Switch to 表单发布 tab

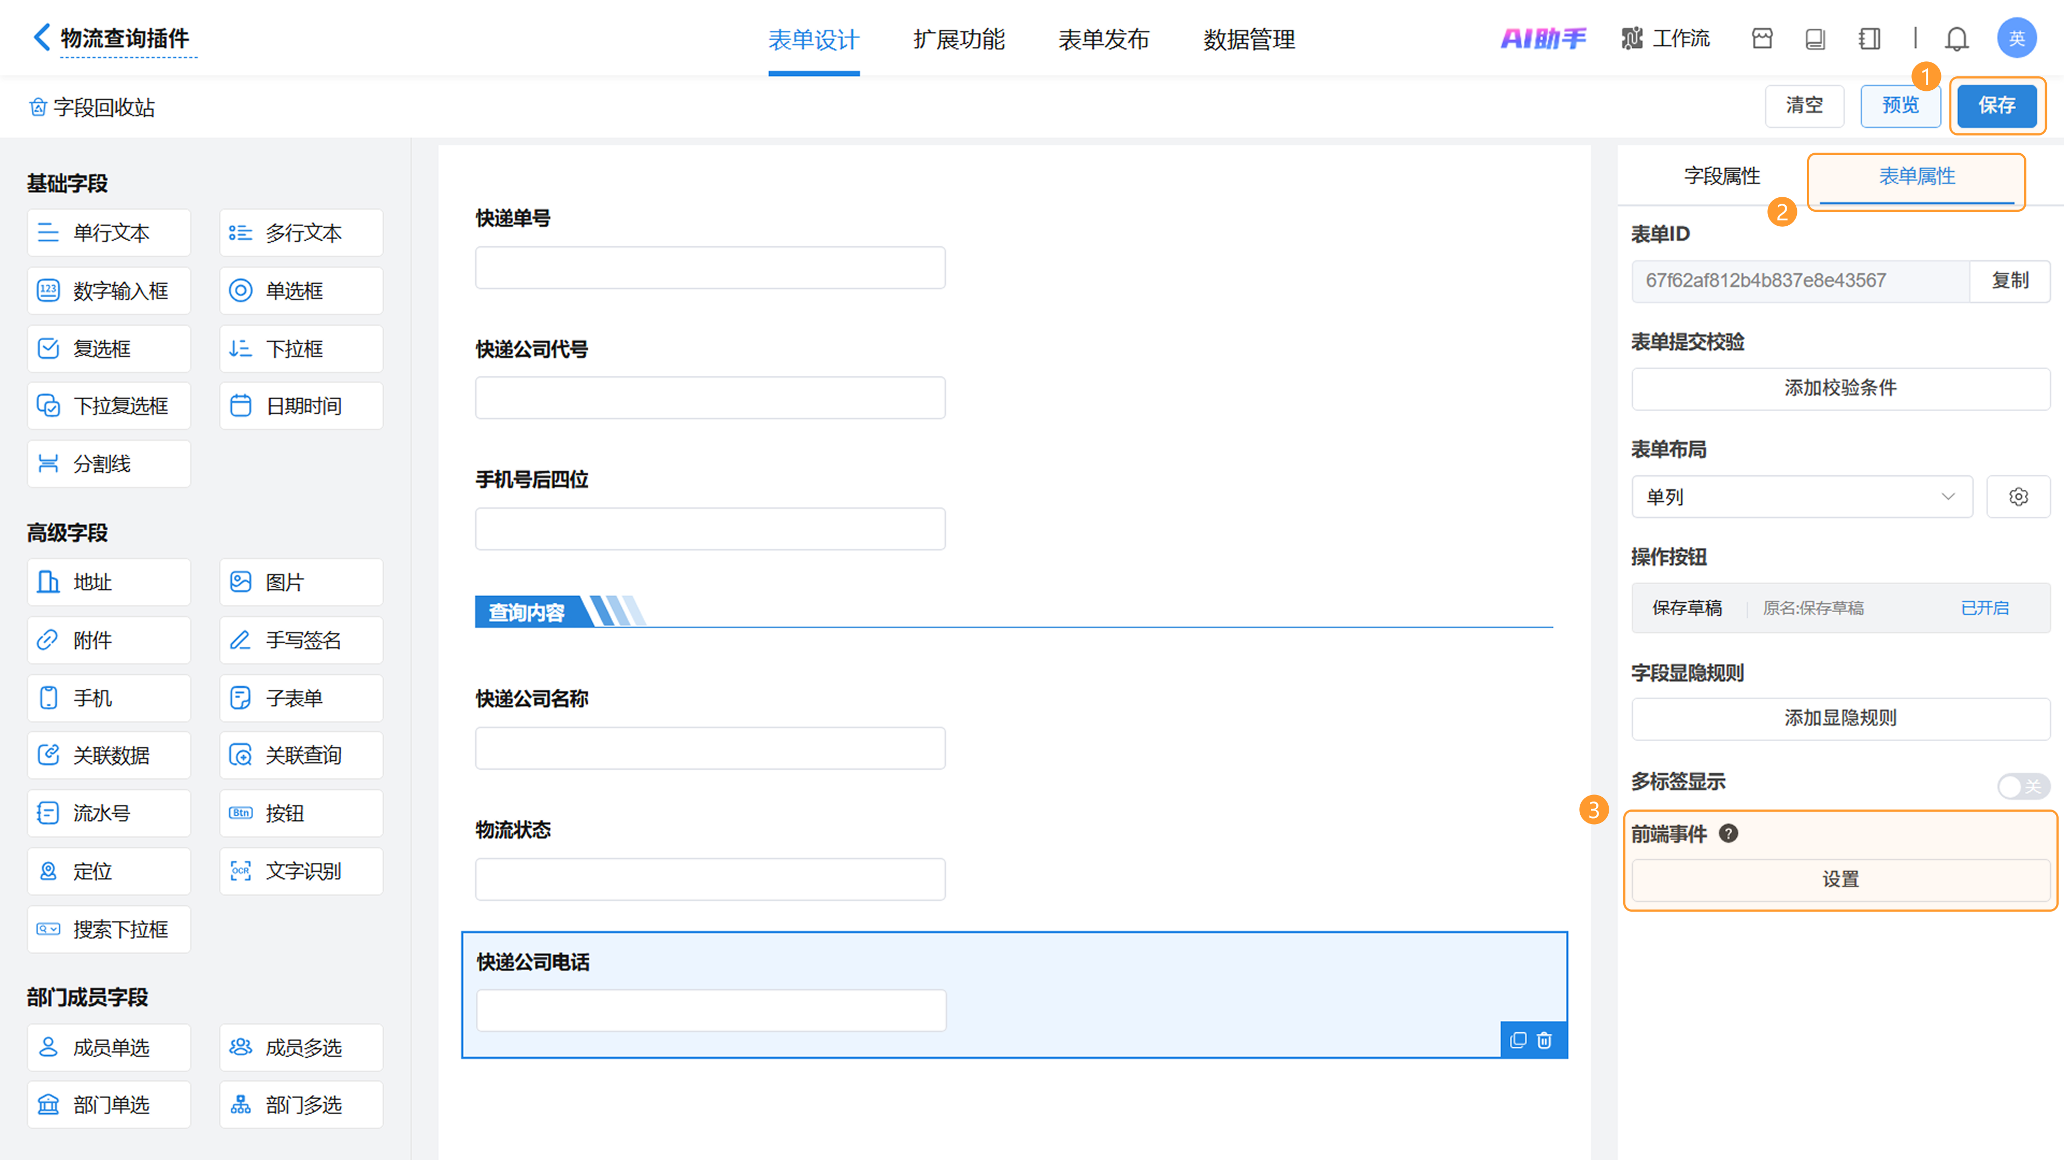point(1104,39)
